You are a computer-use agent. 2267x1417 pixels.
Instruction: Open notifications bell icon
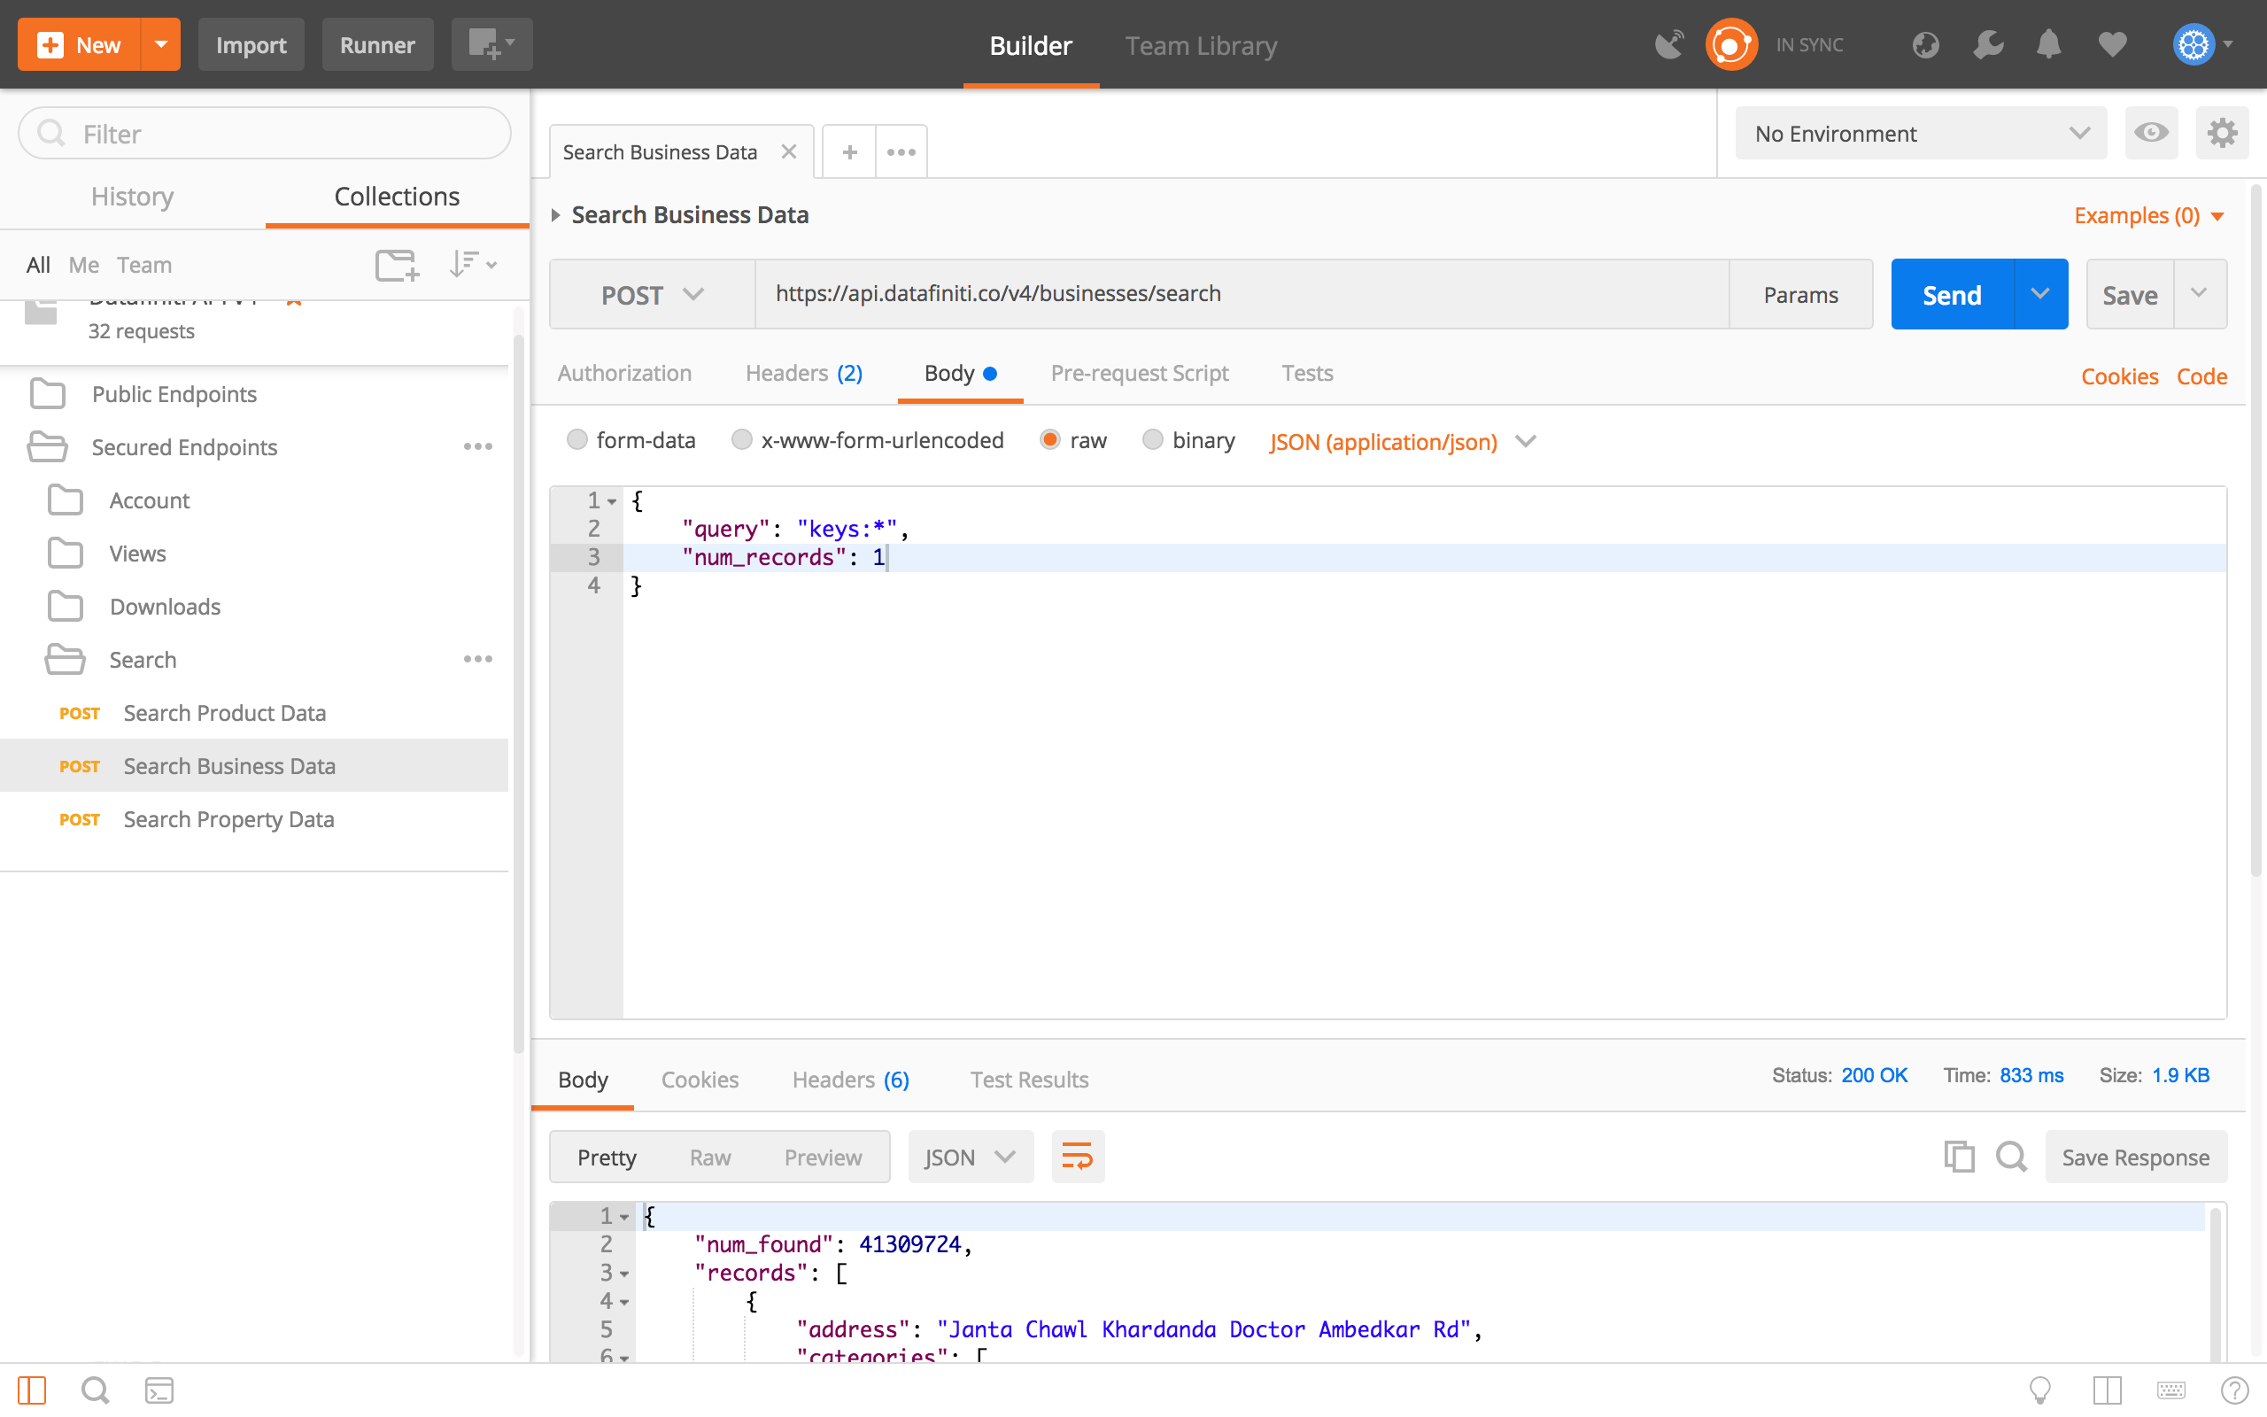click(2049, 44)
